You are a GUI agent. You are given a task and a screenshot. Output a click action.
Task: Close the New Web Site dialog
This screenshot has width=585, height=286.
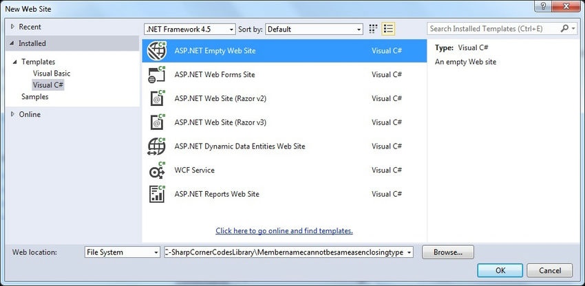pyautogui.click(x=566, y=6)
